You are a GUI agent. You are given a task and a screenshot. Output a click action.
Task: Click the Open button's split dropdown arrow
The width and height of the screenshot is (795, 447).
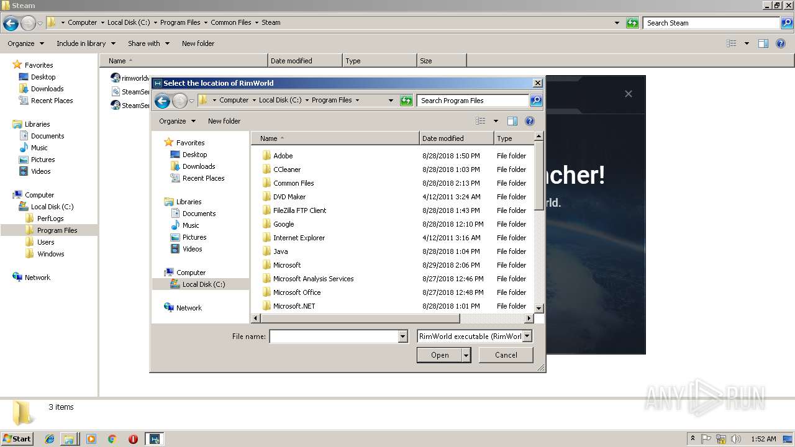(466, 355)
